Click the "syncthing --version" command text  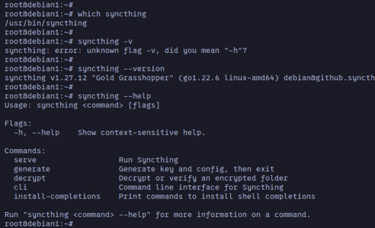(121, 68)
